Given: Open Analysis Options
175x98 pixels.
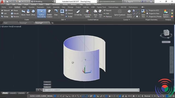Looking at the screenshot, I should (166, 13).
